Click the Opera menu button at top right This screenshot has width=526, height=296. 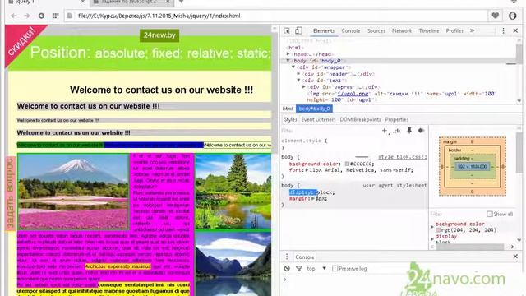point(512,16)
